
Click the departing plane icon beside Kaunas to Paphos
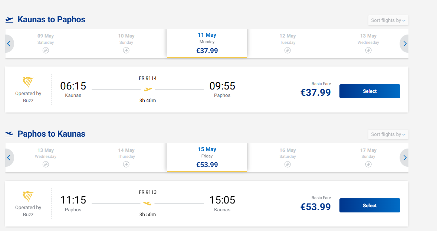tap(9, 20)
